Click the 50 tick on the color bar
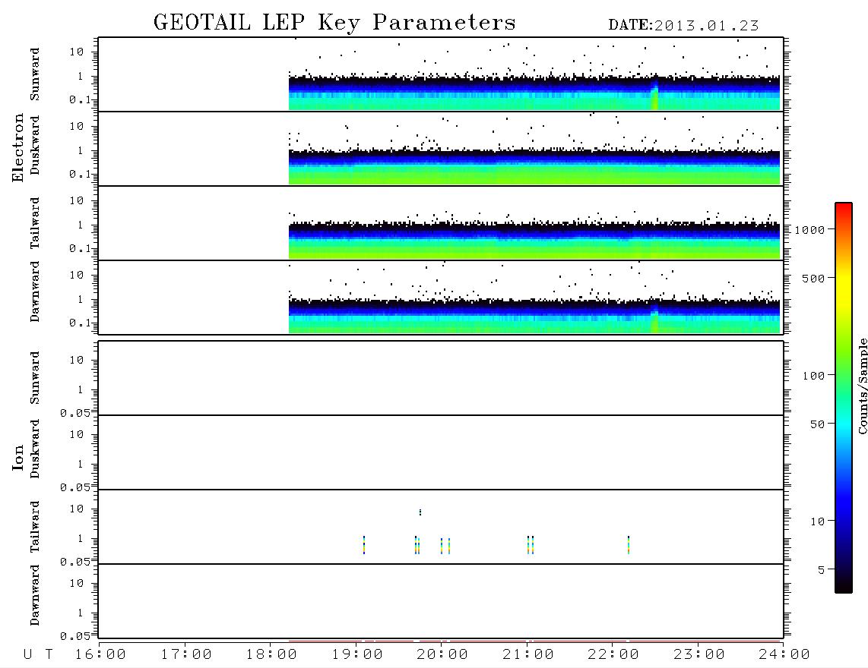This screenshot has width=868, height=668. pos(817,424)
